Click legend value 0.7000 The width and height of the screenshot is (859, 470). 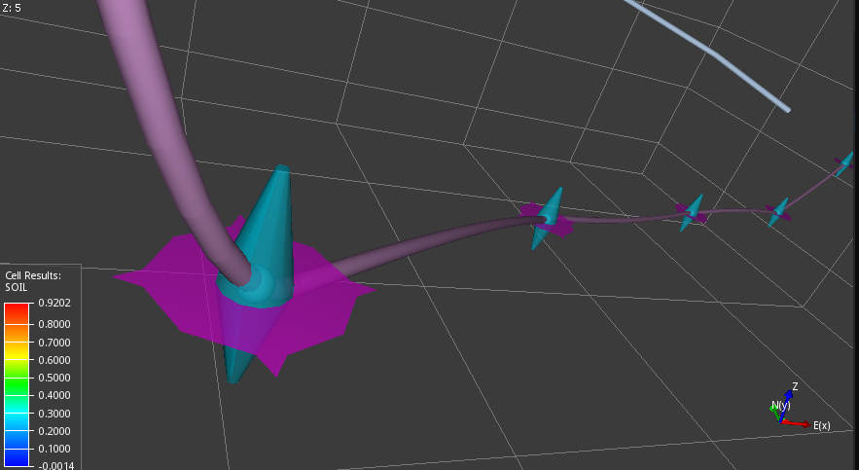(x=54, y=343)
